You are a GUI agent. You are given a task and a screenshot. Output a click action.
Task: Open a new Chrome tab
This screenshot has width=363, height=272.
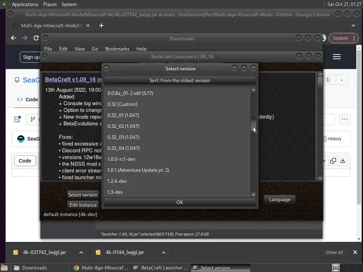pyautogui.click(x=101, y=25)
